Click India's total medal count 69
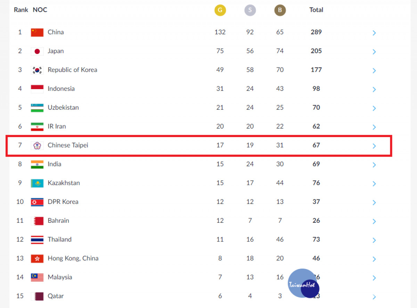The image size is (417, 308). (x=316, y=164)
